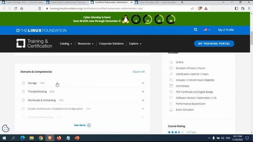Go to browser home page icon
This screenshot has height=142, width=253.
(22, 8)
